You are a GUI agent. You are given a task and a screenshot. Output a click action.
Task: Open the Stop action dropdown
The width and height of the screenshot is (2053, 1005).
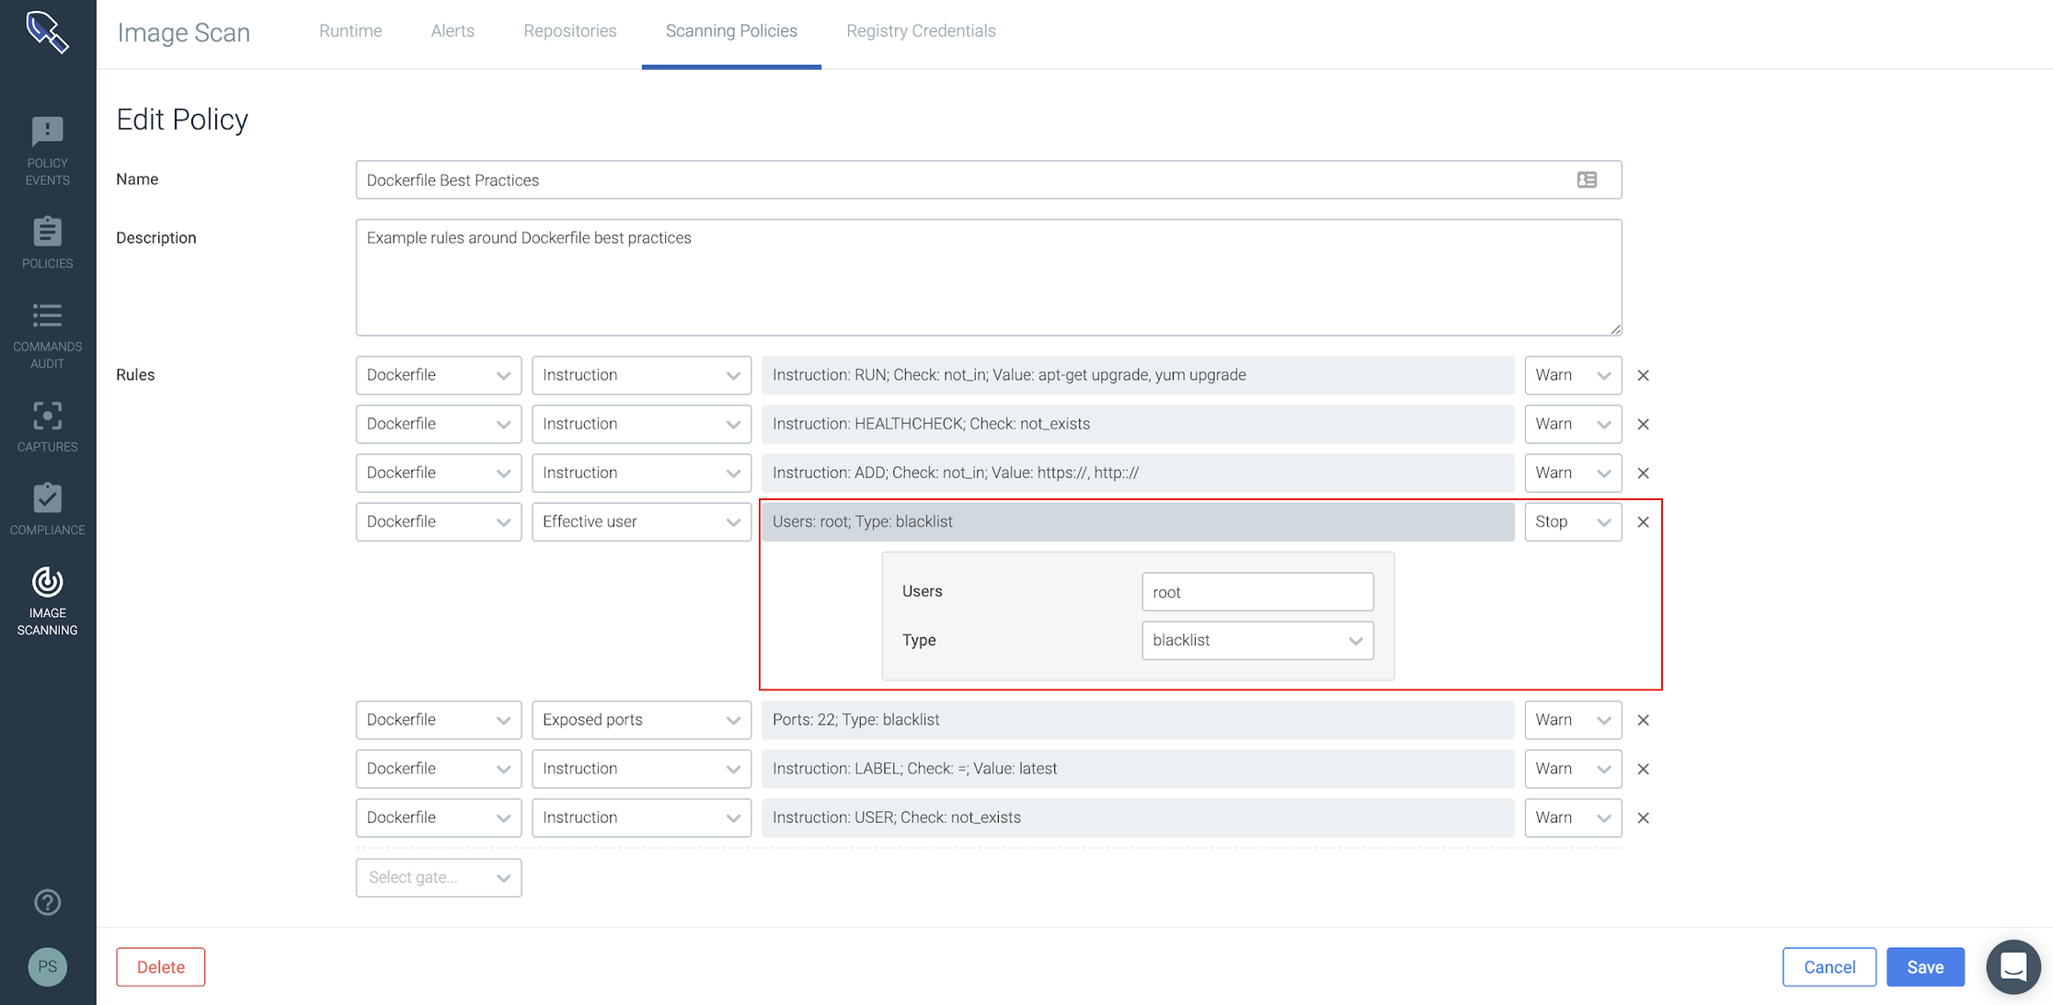point(1573,521)
